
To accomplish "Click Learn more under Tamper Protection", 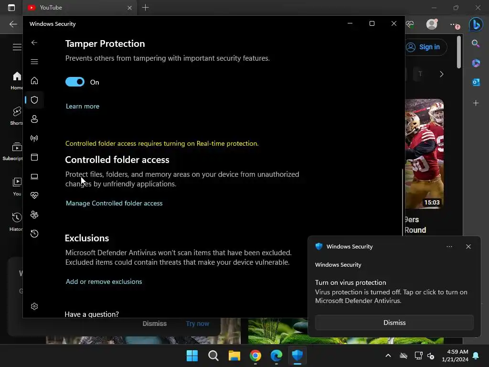I will click(83, 106).
